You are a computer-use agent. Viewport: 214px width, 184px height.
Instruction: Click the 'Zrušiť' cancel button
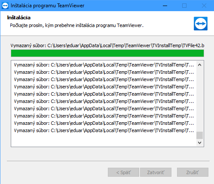[x=193, y=172]
